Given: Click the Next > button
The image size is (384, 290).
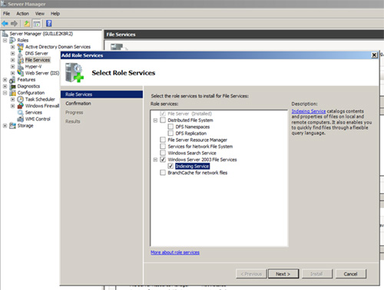Looking at the screenshot, I should [283, 274].
